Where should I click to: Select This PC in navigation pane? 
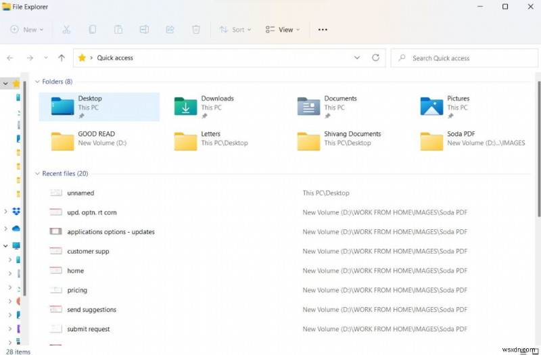tap(16, 245)
